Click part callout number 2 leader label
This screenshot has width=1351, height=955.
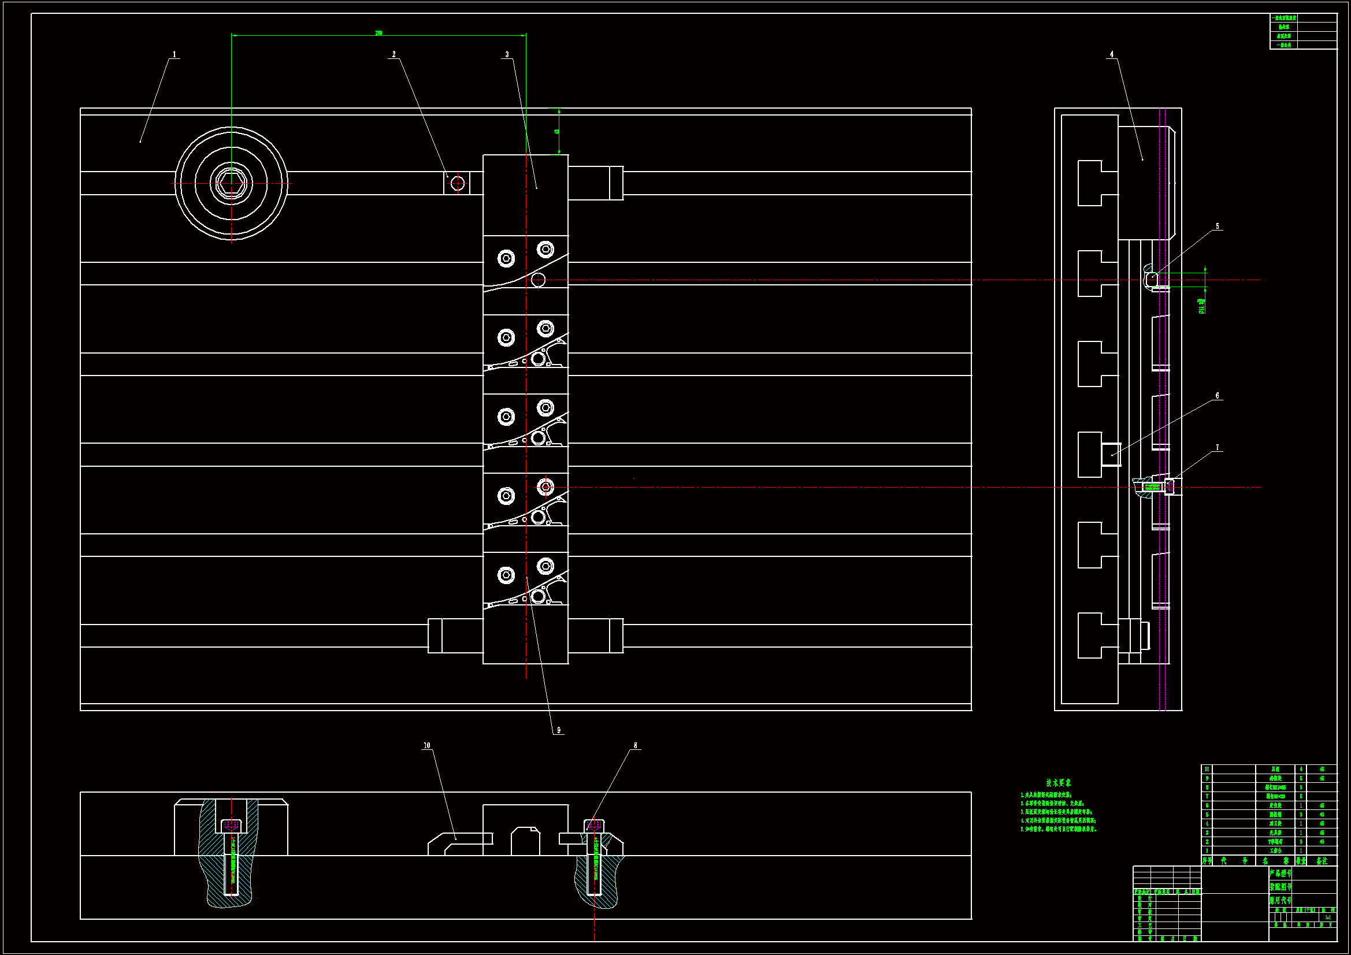point(394,54)
